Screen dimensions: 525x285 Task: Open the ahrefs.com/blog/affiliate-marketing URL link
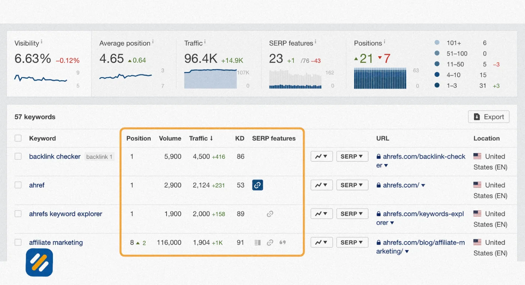420,247
